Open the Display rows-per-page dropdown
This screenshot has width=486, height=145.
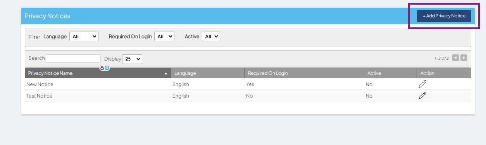132,59
